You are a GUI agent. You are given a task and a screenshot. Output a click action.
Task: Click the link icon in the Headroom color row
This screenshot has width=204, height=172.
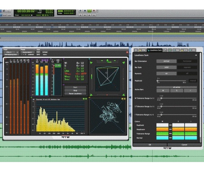[170, 129]
